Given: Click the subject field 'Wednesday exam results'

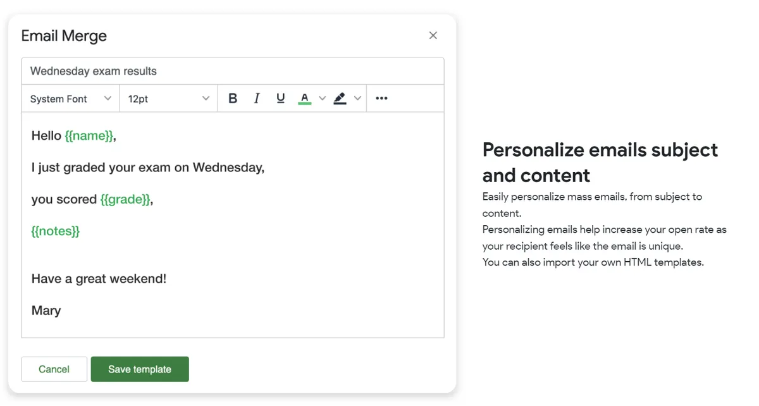Looking at the screenshot, I should pyautogui.click(x=233, y=71).
